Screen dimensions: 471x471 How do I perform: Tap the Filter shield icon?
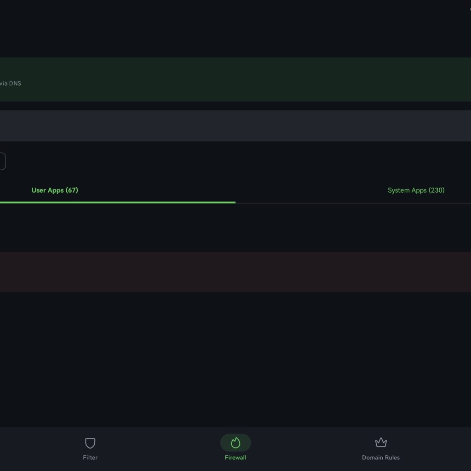[90, 443]
